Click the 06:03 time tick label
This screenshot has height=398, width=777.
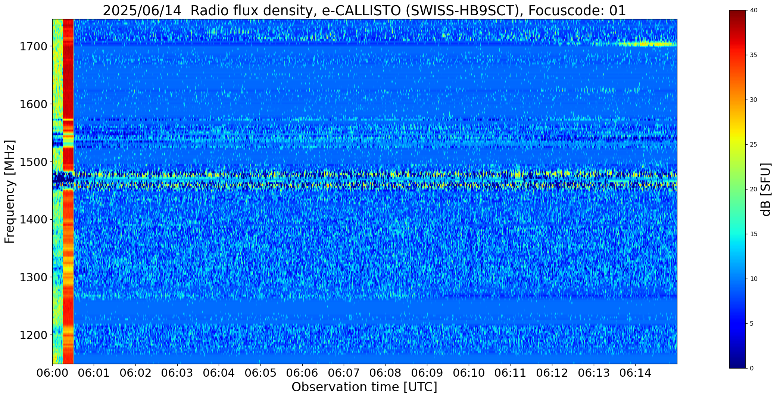click(177, 373)
